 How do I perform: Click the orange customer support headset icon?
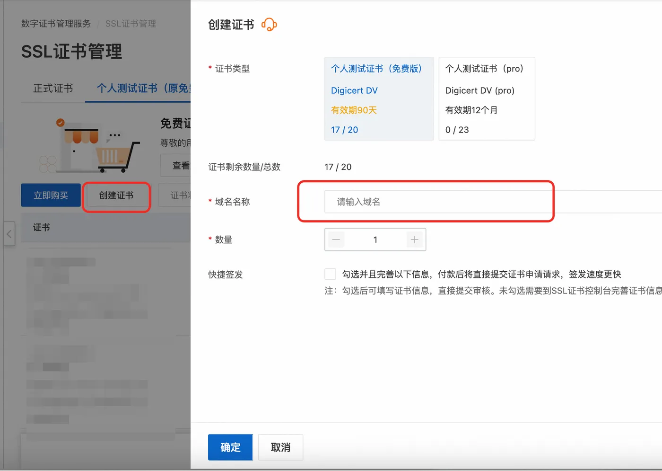coord(269,25)
